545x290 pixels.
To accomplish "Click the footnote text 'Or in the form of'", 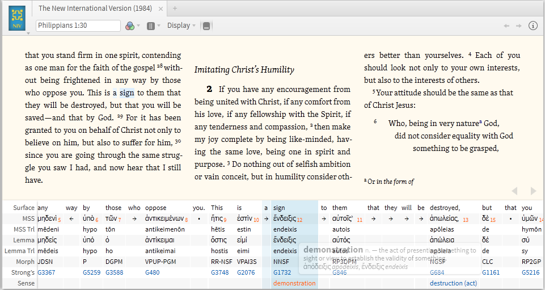I will tap(390, 181).
